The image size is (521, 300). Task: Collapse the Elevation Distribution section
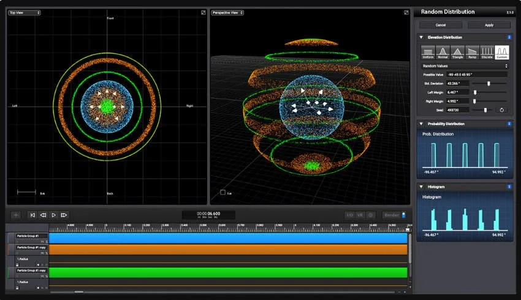click(x=421, y=37)
